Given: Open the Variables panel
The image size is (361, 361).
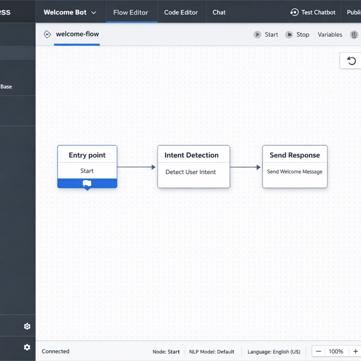Looking at the screenshot, I should (330, 35).
